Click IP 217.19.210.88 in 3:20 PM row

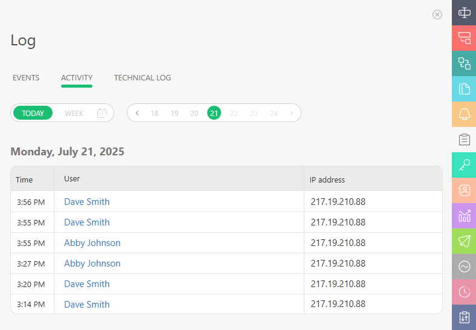(338, 284)
